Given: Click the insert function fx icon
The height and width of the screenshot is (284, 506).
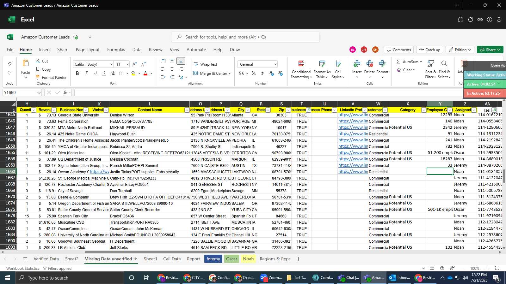Looking at the screenshot, I should tap(65, 92).
